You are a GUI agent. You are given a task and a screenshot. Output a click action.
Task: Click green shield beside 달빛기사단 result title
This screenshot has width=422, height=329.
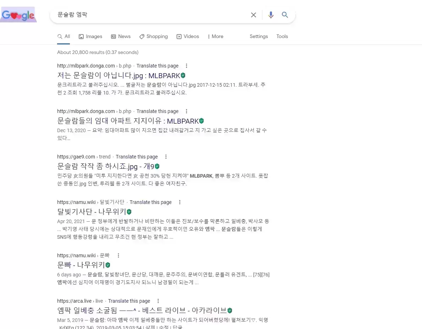129,212
